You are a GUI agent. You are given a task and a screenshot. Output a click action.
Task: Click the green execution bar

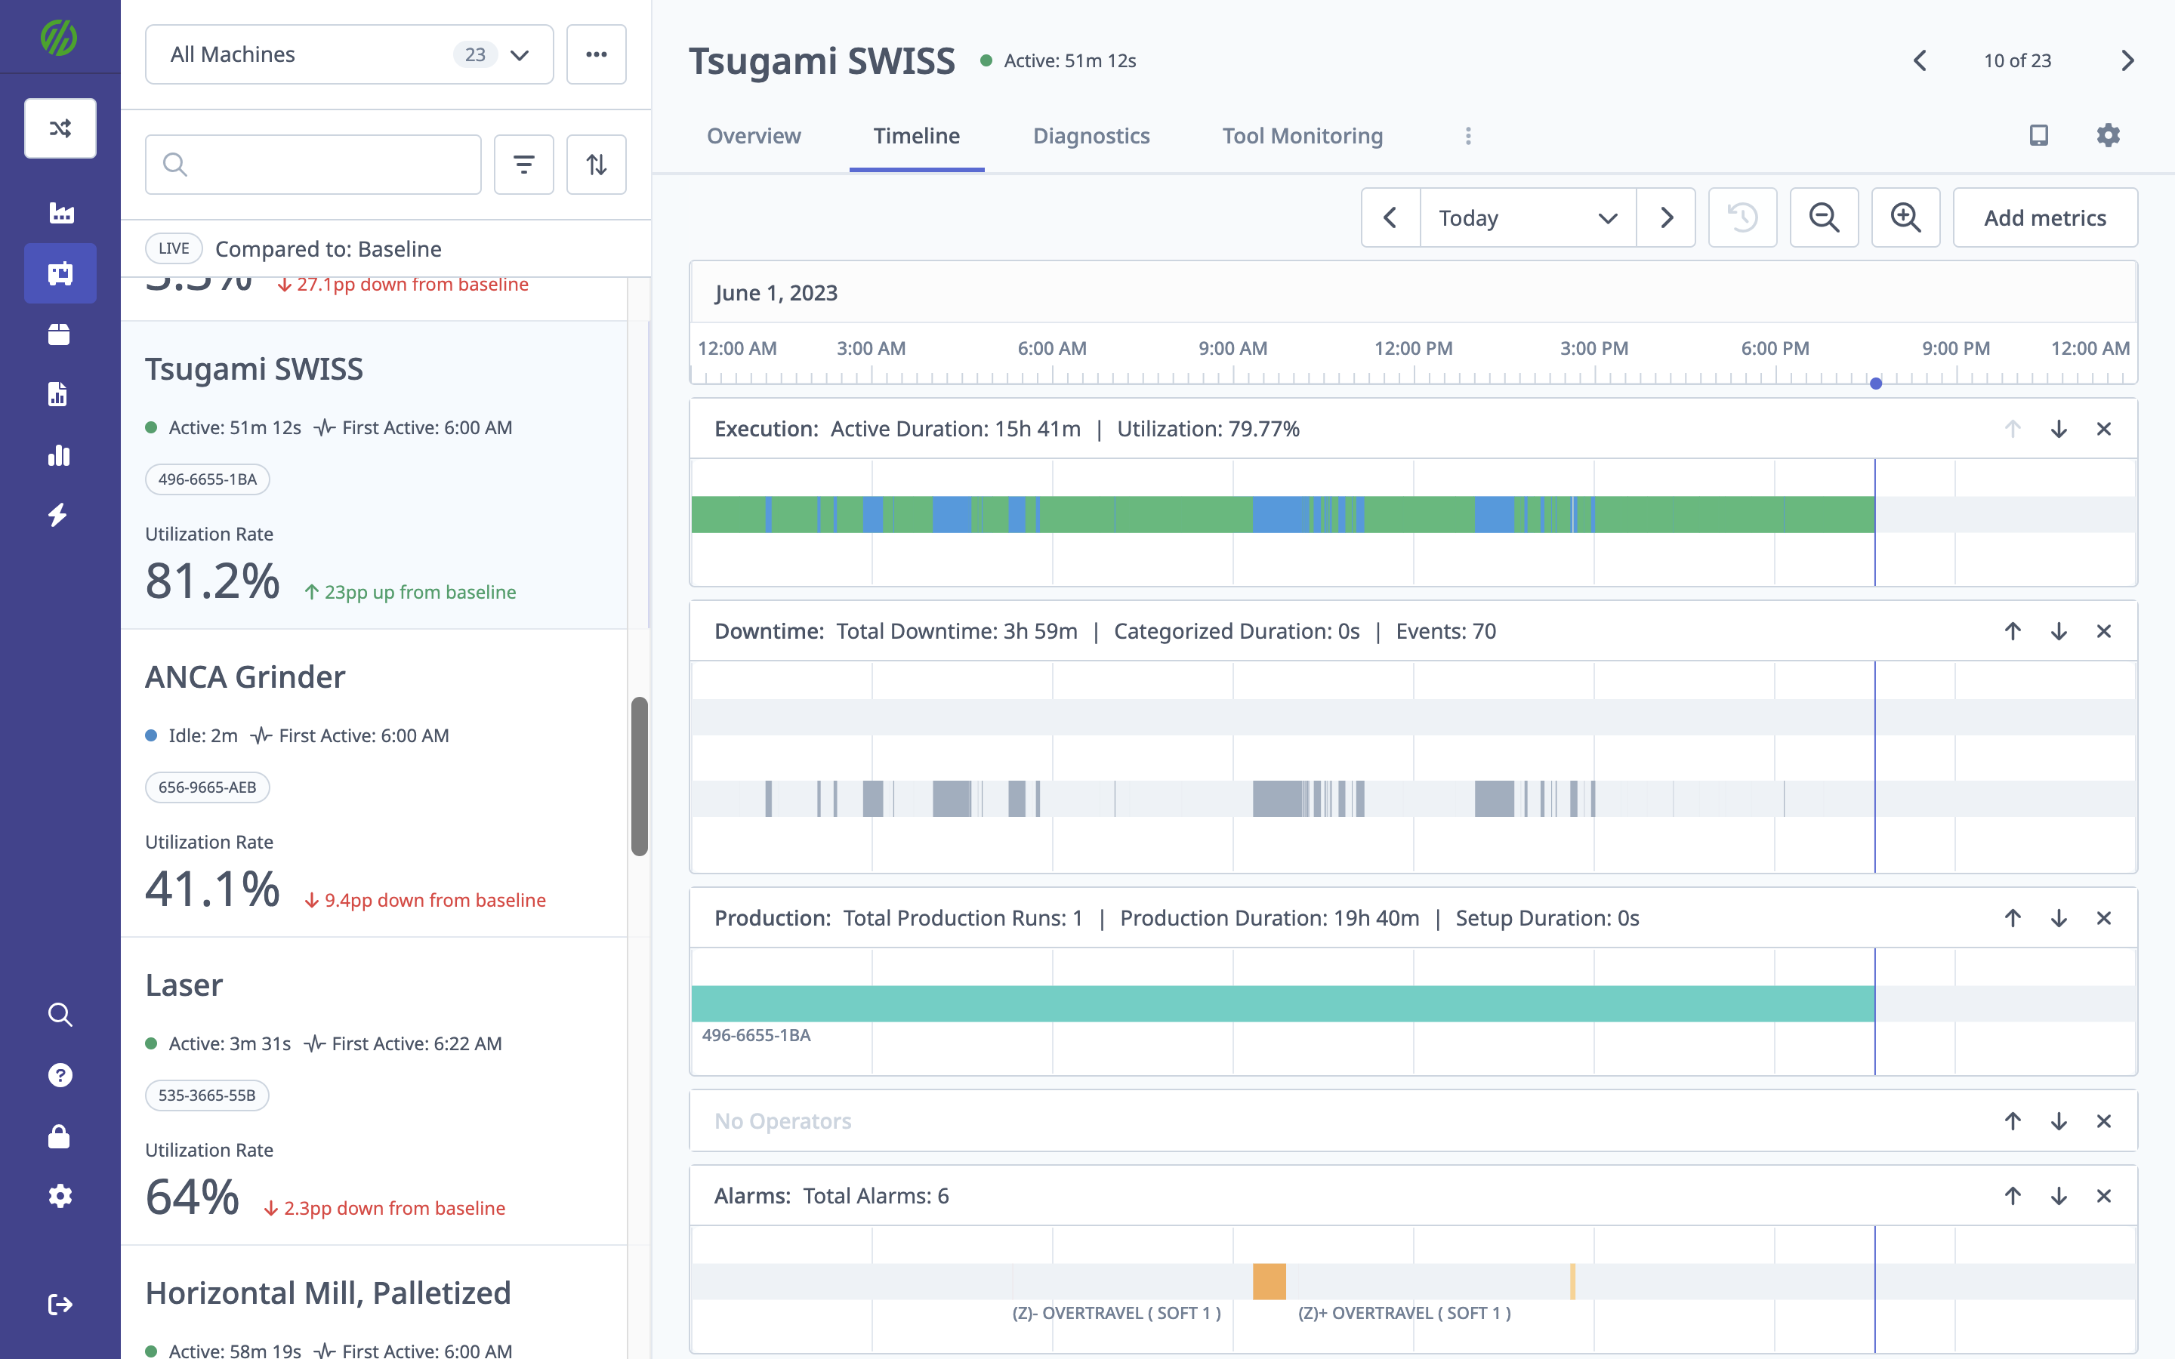click(1283, 514)
